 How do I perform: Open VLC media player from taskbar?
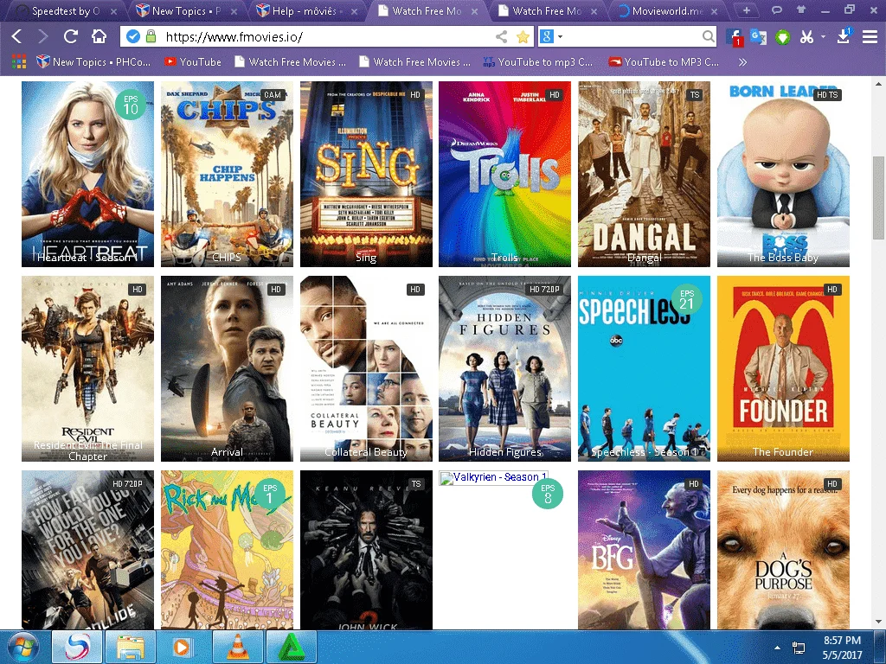[x=237, y=647]
